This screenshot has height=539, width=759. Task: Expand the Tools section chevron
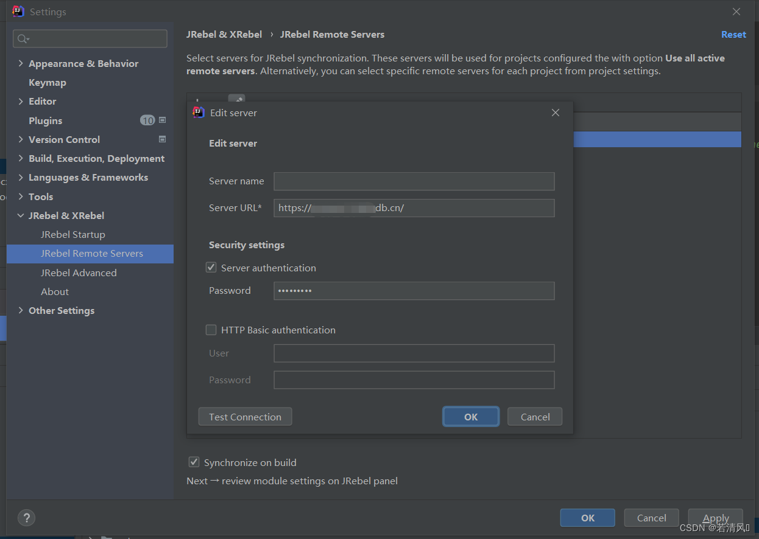pos(21,196)
